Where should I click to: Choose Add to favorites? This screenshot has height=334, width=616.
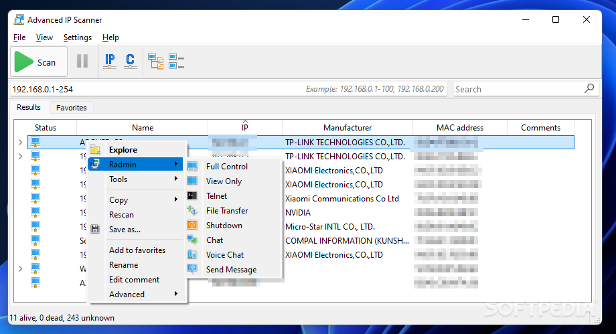[136, 250]
